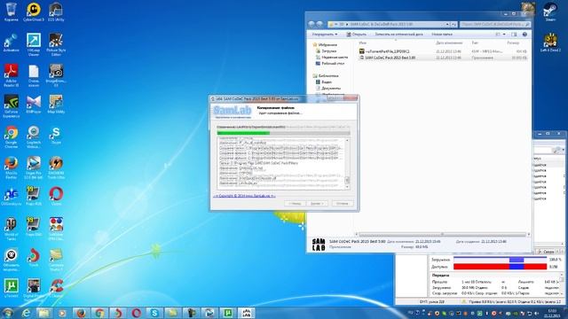Open the Adobe Reader XI desktop shortcut
Image resolution: width=568 pixels, height=319 pixels.
click(12, 75)
